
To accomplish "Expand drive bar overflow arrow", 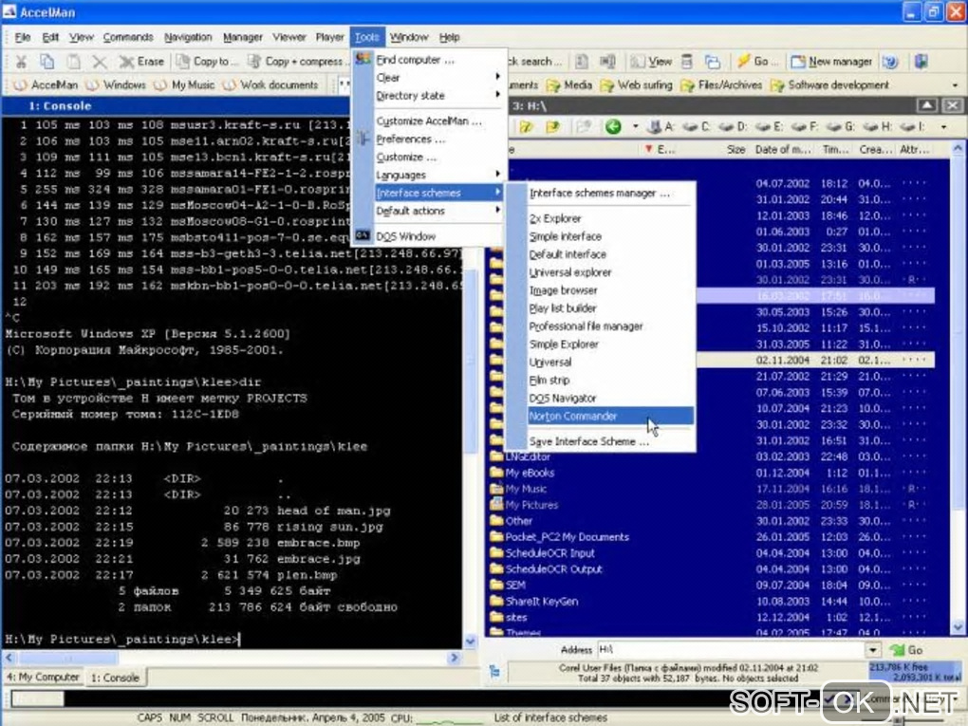I will click(x=943, y=126).
